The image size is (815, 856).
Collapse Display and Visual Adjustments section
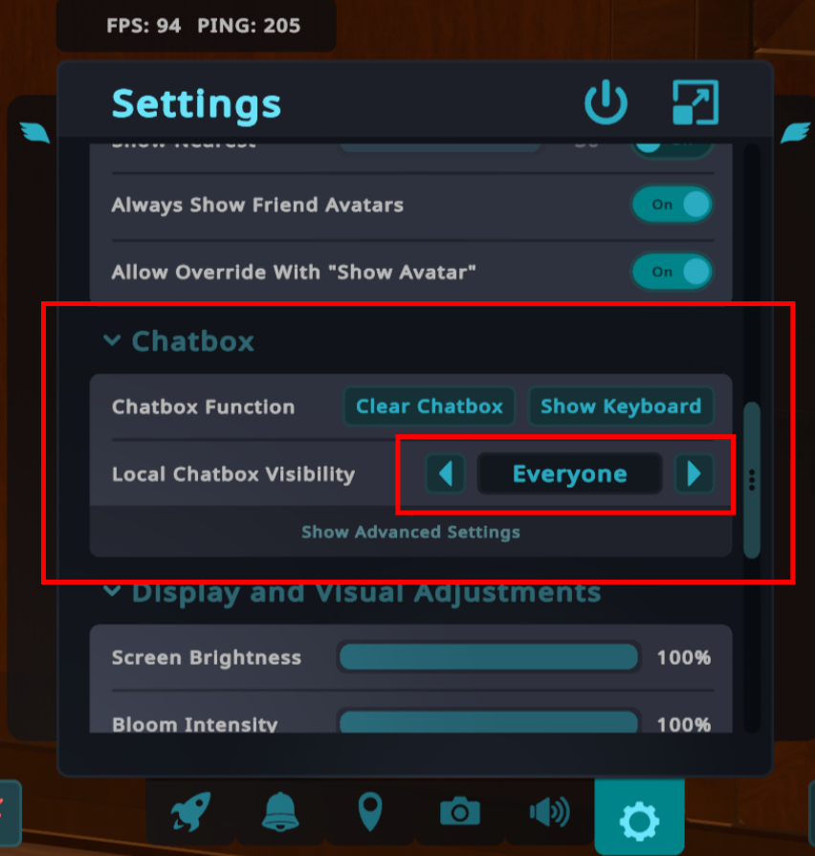[x=112, y=591]
